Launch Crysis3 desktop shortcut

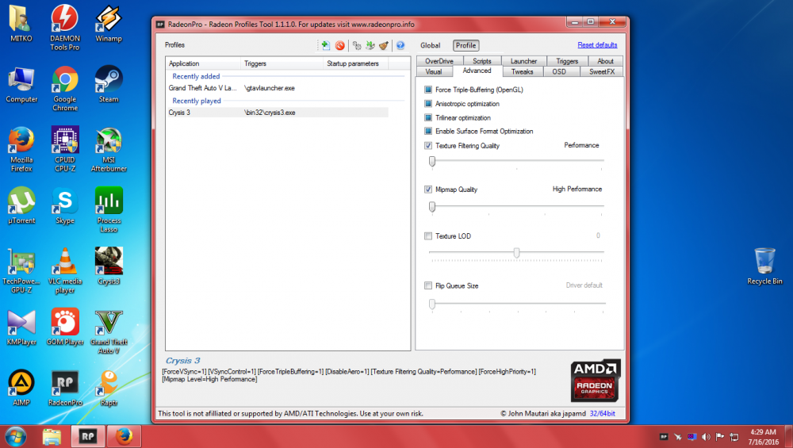tap(109, 266)
